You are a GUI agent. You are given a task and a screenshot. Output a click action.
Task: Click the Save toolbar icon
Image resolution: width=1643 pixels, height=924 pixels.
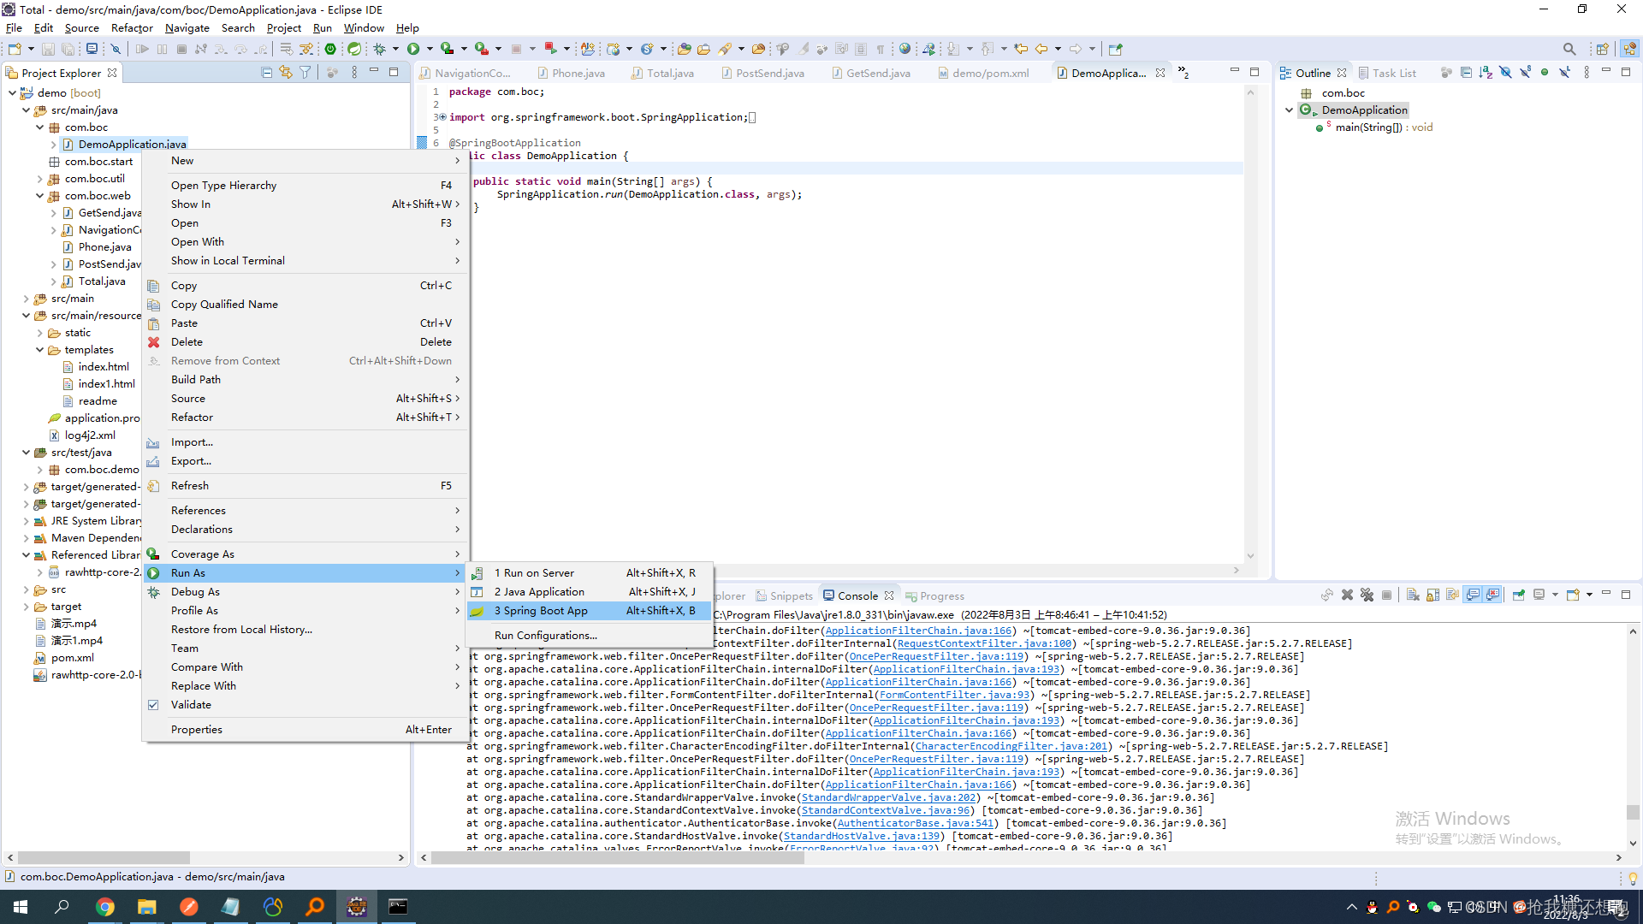48,49
